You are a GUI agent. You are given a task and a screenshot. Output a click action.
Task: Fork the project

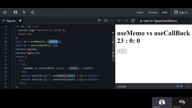(x=24, y=12)
